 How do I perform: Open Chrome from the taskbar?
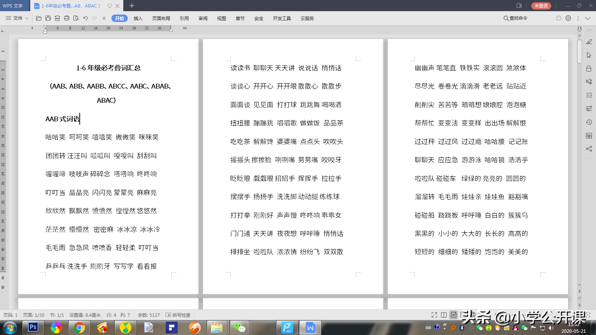tap(79, 328)
